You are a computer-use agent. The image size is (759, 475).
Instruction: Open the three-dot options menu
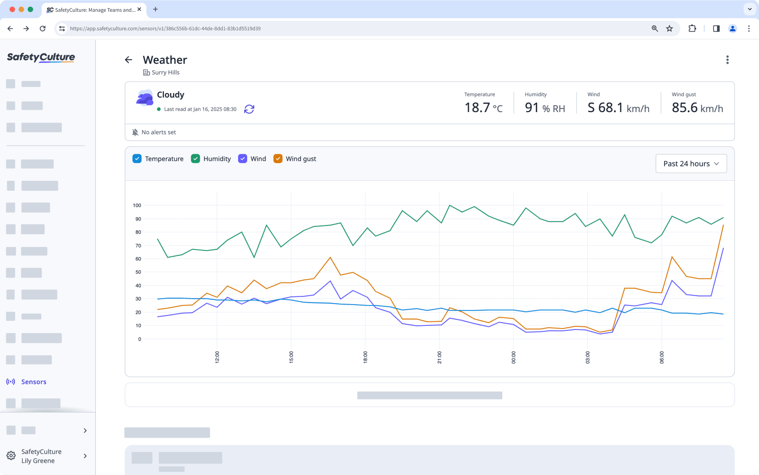point(727,60)
